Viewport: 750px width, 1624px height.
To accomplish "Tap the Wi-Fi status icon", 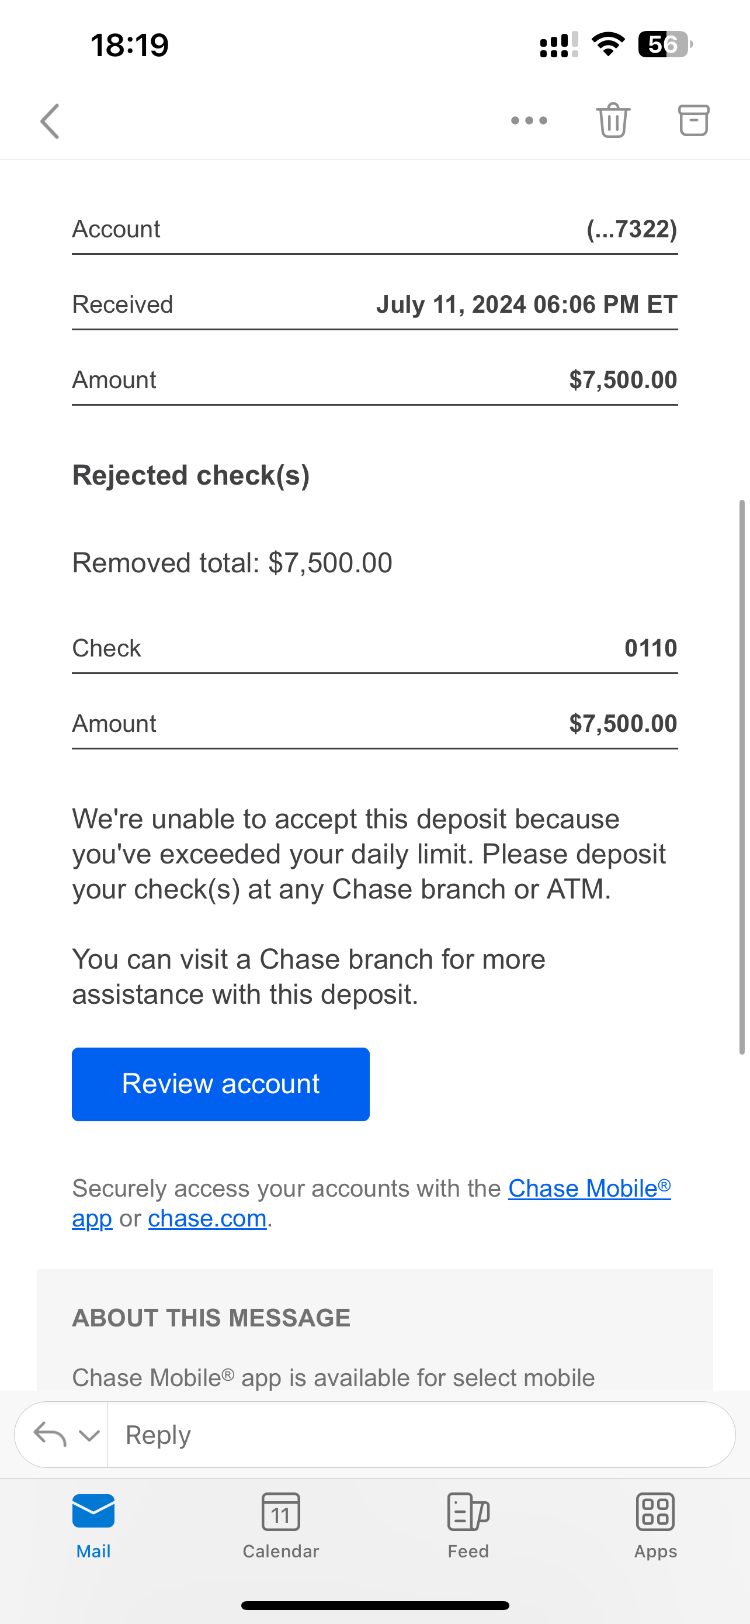I will coord(607,45).
